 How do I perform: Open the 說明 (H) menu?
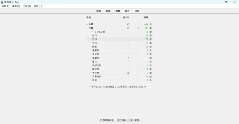[38, 6]
